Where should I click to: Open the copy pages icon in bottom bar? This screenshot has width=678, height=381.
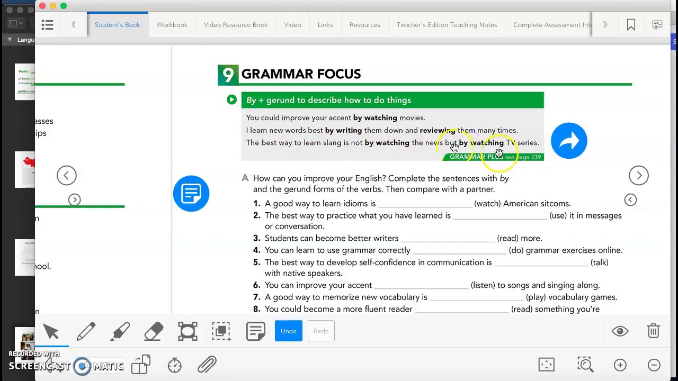141,365
